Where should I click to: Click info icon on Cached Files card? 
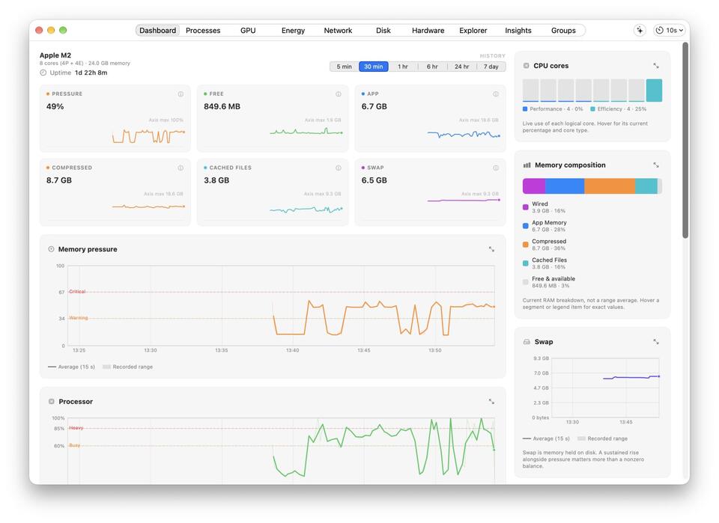click(x=339, y=168)
